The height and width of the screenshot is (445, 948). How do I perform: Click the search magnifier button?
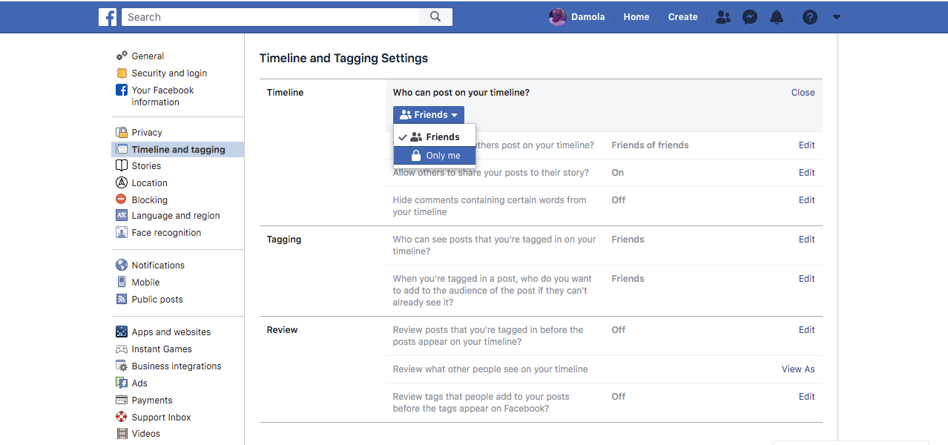click(435, 17)
